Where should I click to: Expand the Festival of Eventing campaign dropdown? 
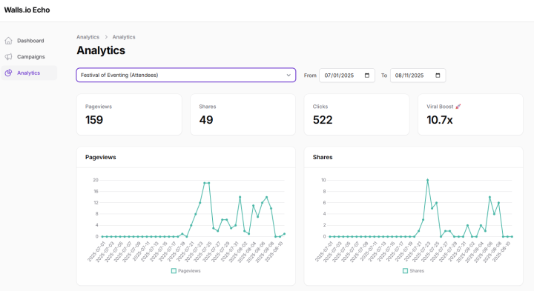click(186, 75)
